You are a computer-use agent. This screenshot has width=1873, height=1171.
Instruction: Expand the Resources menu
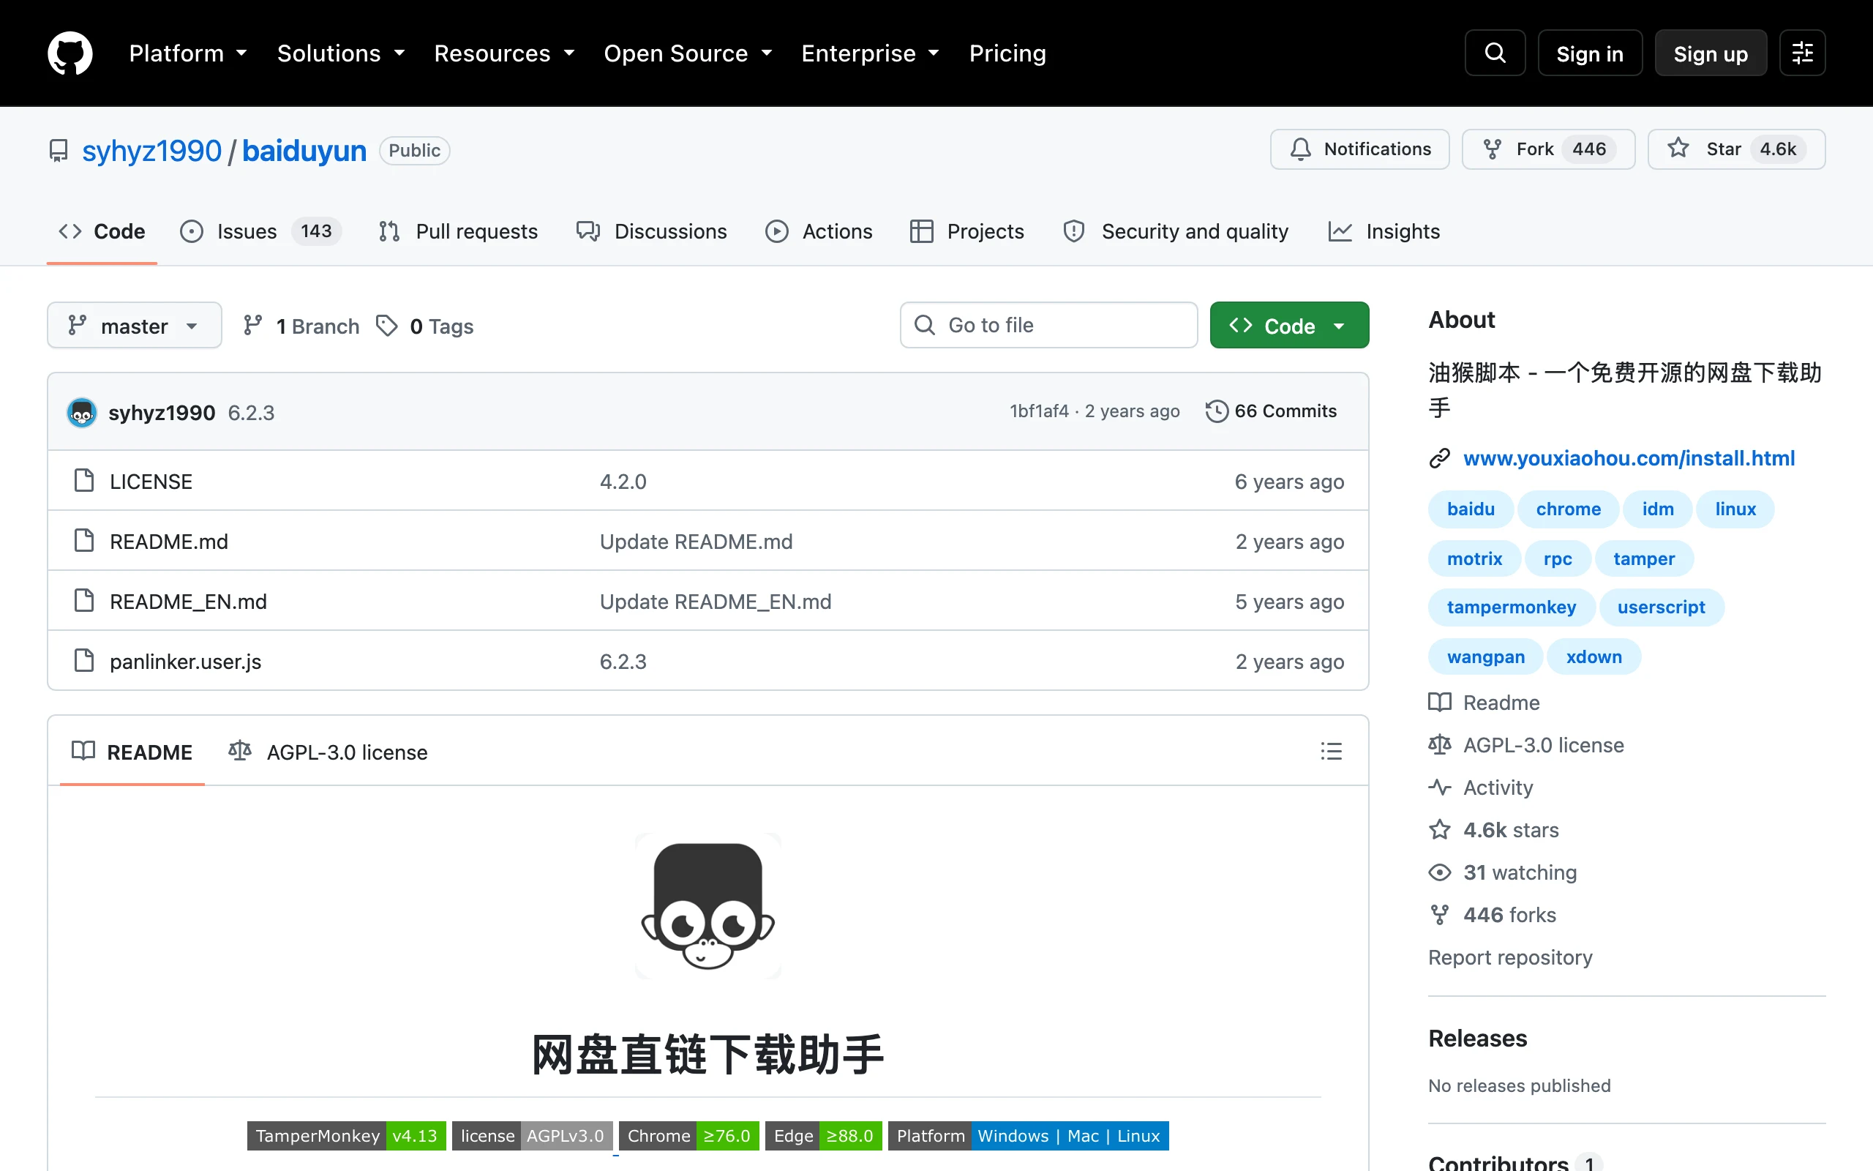[505, 53]
